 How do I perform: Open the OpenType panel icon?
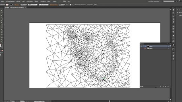177,15
